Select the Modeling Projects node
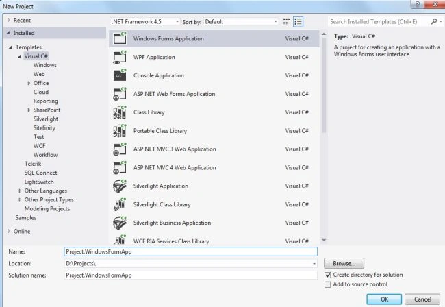445x307 pixels. tap(47, 209)
